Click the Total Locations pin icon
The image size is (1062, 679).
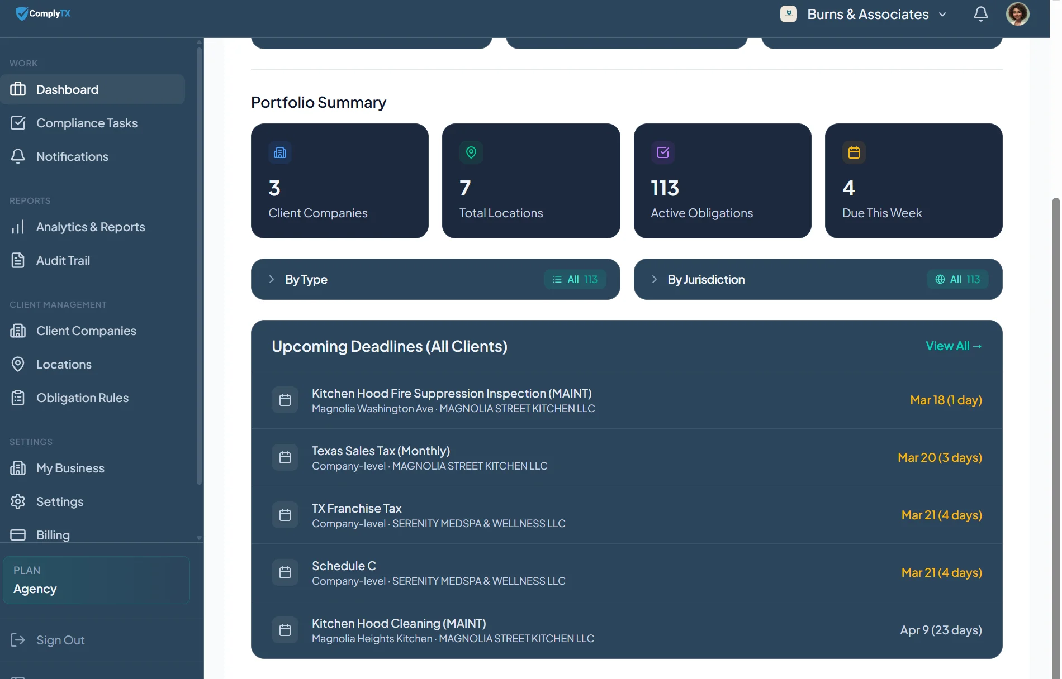[471, 152]
